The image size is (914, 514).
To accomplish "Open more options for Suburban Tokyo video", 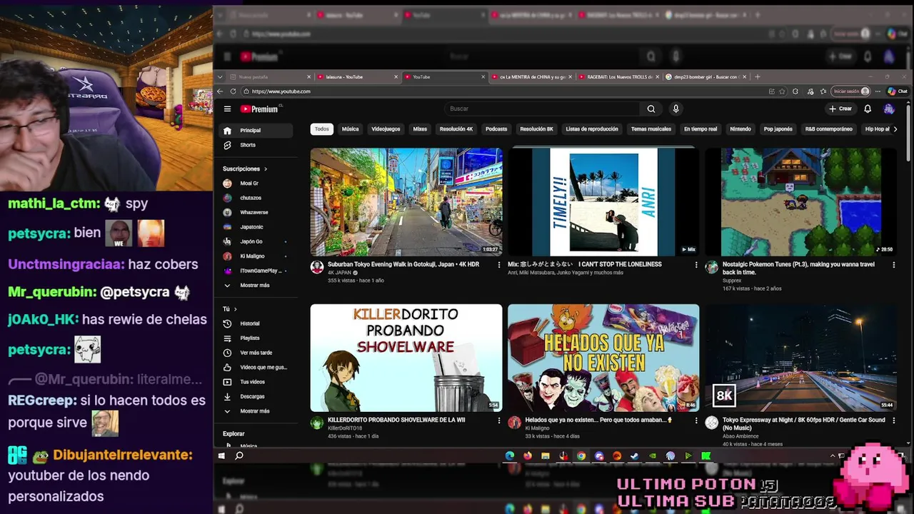I will [499, 265].
